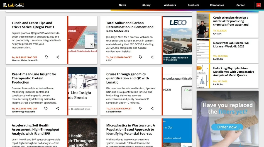Open 'Accelerating Soil Health Assessment' title
Screen dimensions: 264x147
(x=35, y=129)
